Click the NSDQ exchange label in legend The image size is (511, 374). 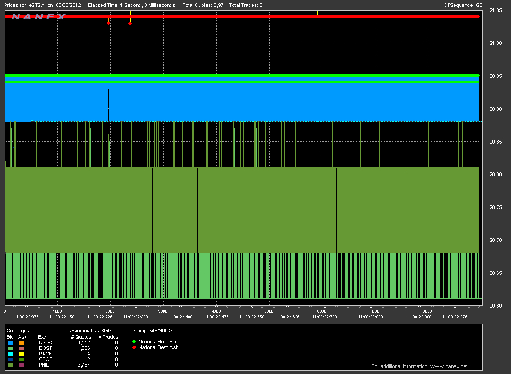[45, 342]
